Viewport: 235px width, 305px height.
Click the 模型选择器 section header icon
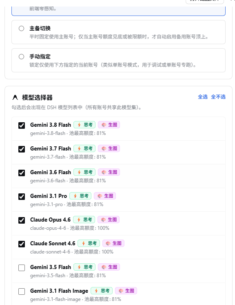click(x=15, y=97)
